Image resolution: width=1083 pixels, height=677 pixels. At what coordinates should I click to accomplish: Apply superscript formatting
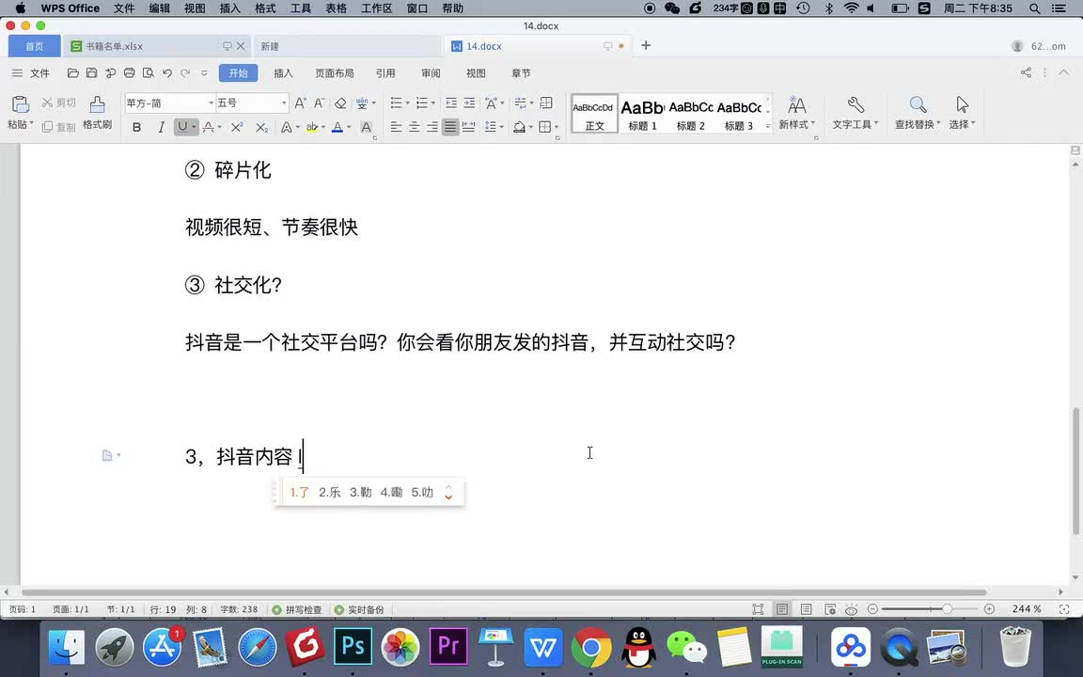pyautogui.click(x=237, y=127)
